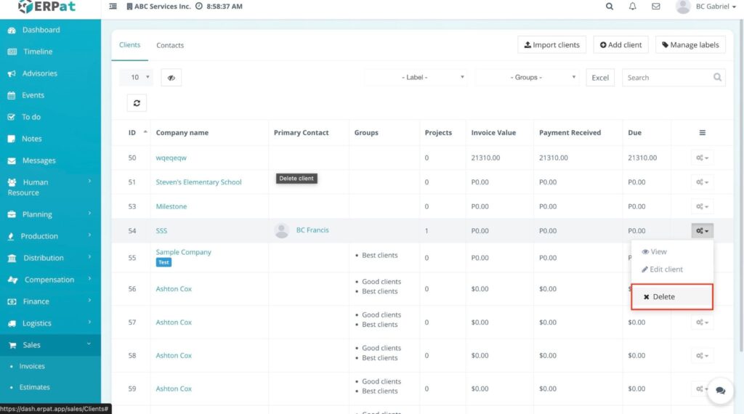Image resolution: width=744 pixels, height=414 pixels.
Task: Choose Edit client in the action menu
Action: 662,269
